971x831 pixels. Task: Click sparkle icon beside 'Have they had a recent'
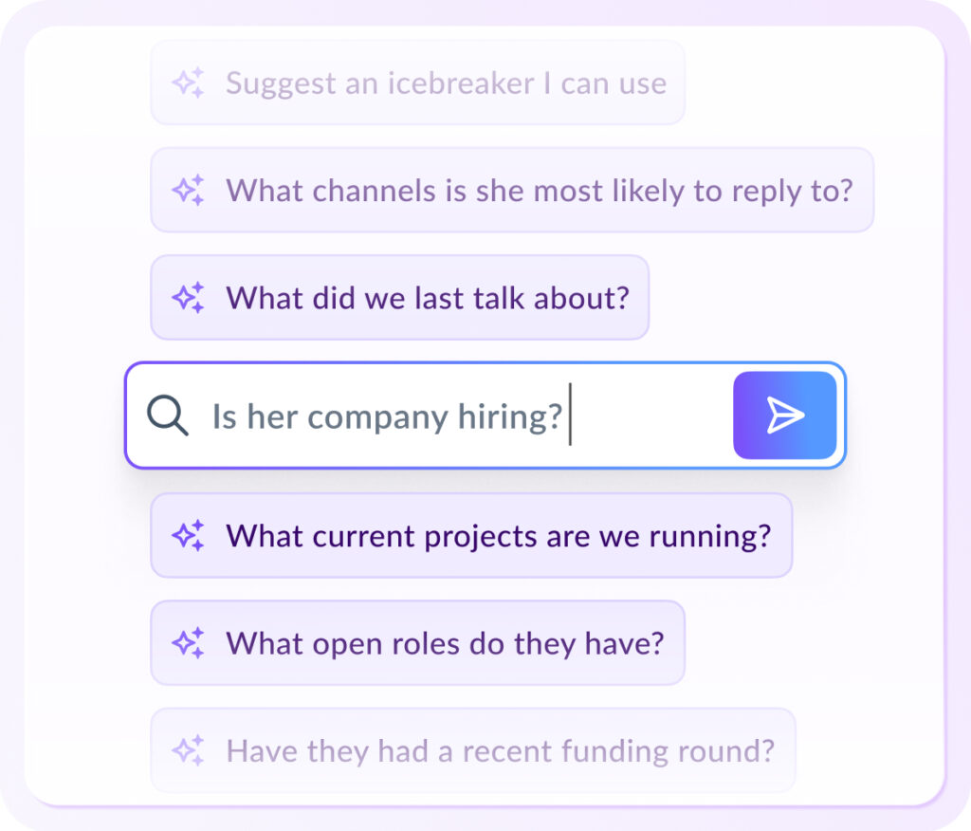click(189, 749)
